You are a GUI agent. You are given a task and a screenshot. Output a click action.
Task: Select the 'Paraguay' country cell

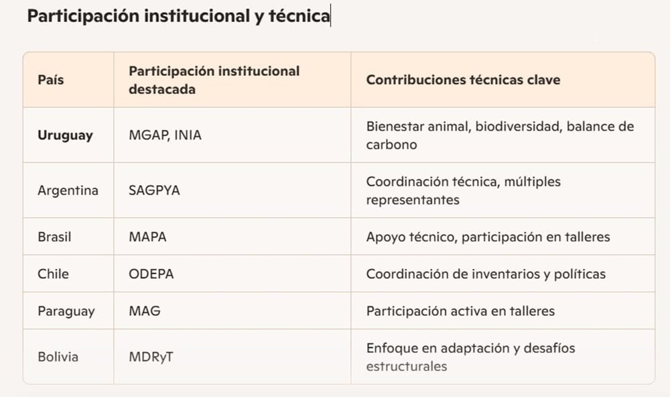68,310
